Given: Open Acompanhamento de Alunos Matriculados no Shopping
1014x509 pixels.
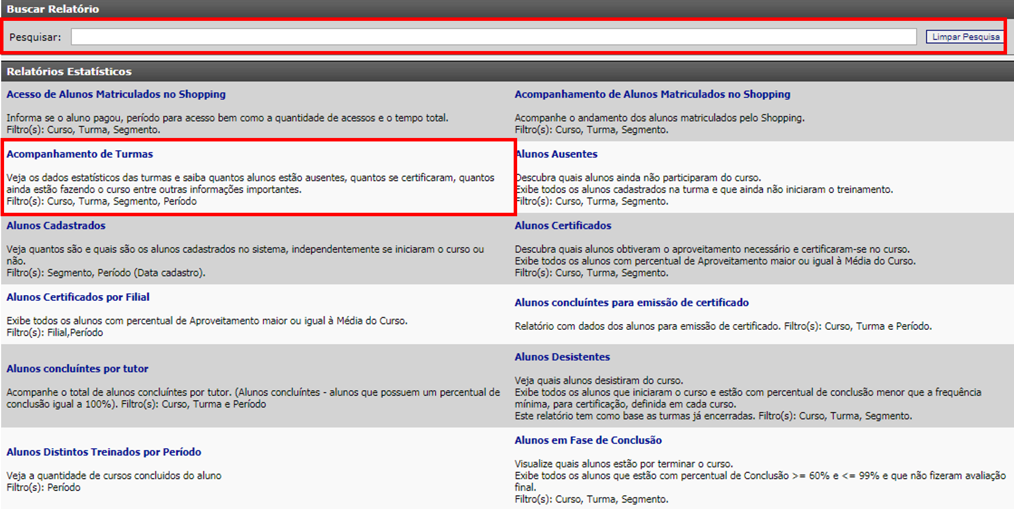Looking at the screenshot, I should coord(652,94).
